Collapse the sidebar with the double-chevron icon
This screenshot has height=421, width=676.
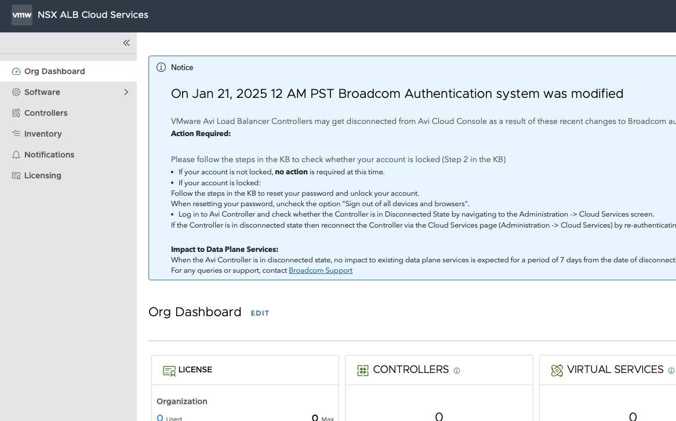(126, 43)
